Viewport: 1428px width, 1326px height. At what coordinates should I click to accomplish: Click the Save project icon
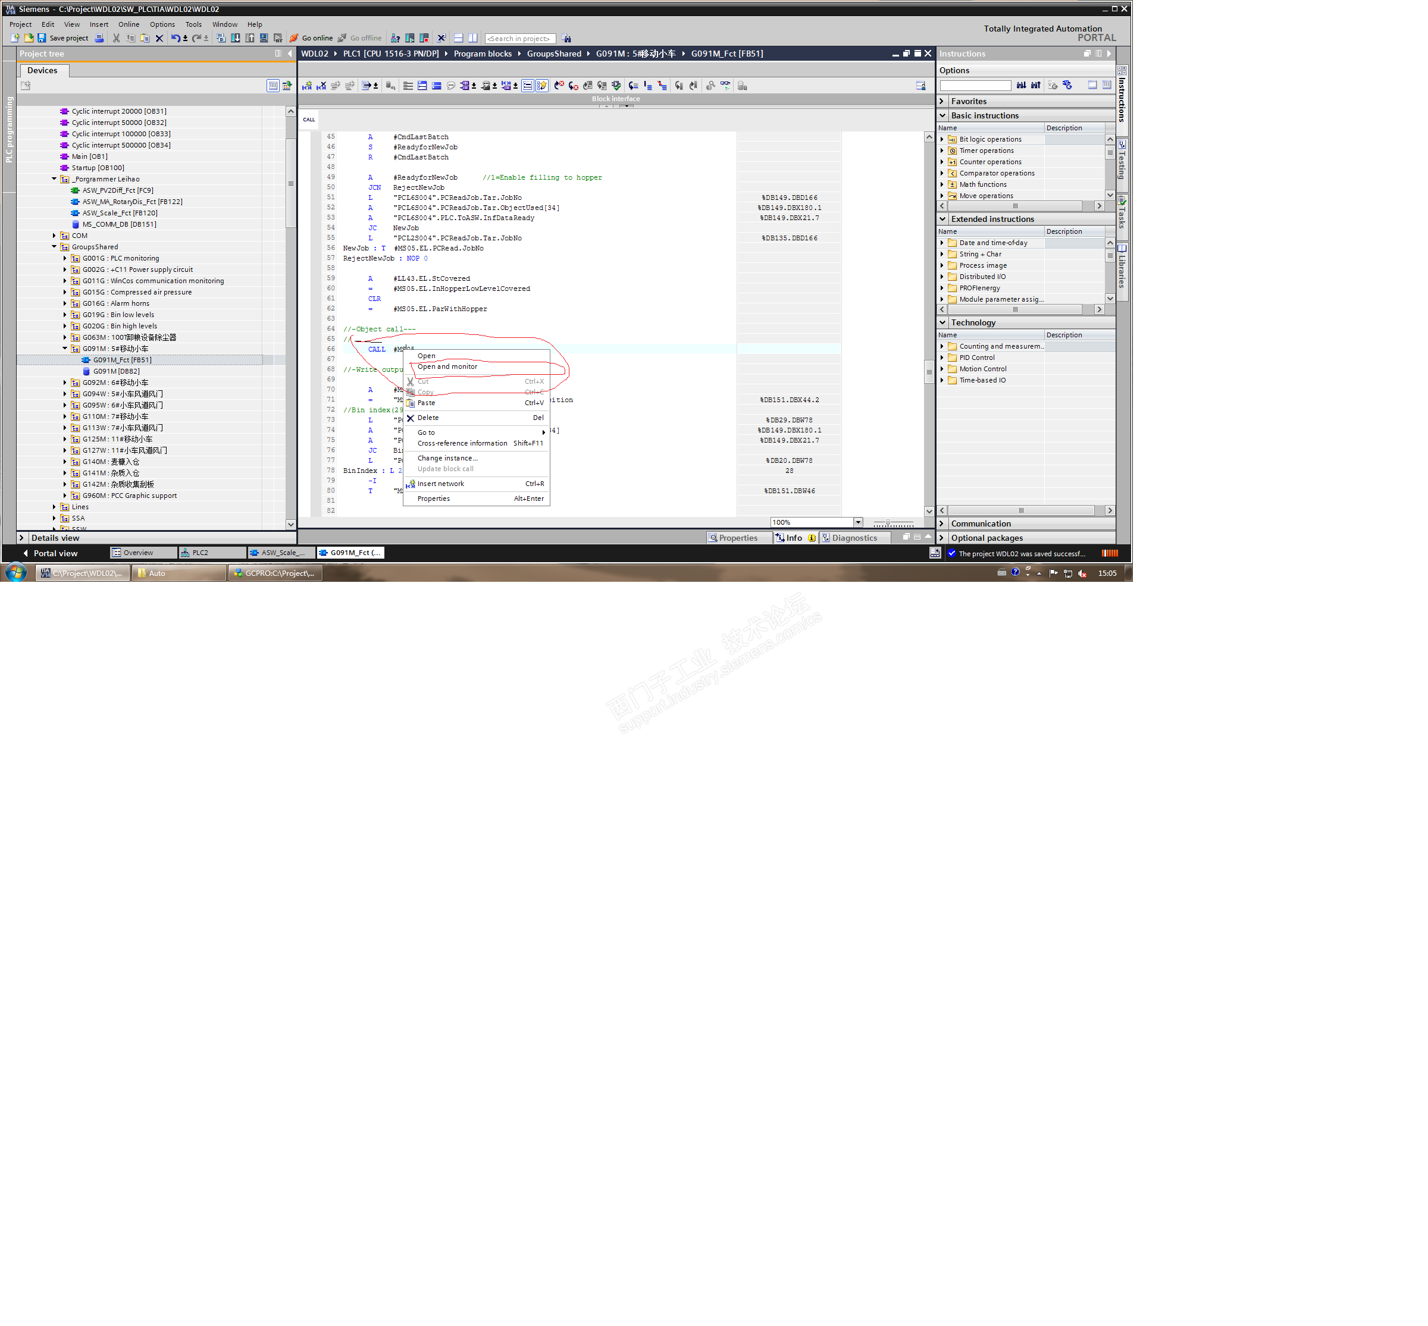[42, 38]
